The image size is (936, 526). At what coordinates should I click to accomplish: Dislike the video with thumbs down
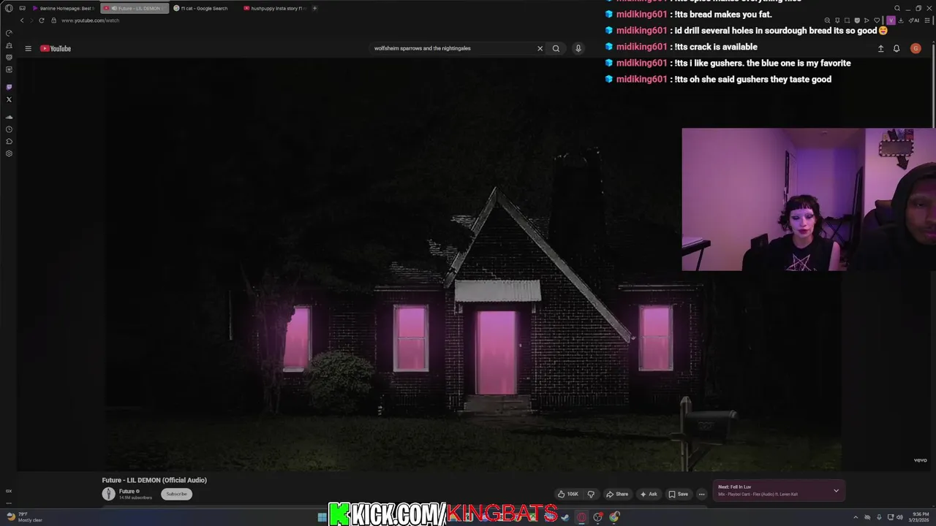click(x=591, y=494)
